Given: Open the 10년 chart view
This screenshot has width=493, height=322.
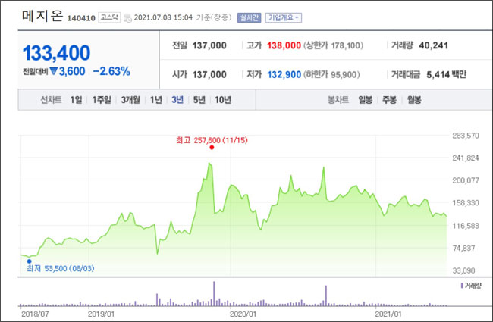Looking at the screenshot, I should pos(223,99).
